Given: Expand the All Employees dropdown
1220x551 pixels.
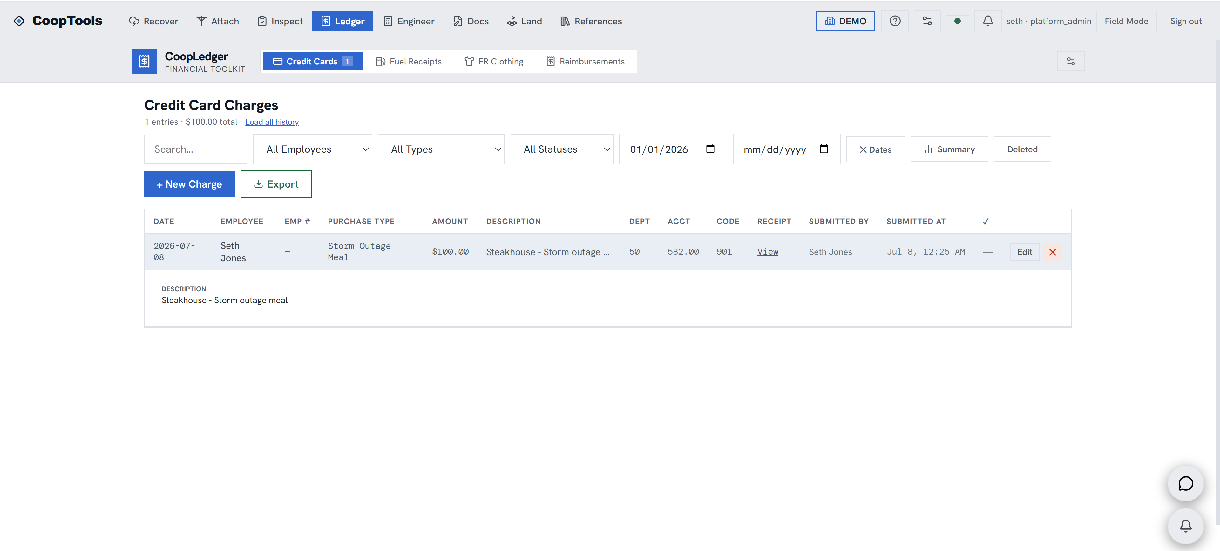Looking at the screenshot, I should 313,149.
